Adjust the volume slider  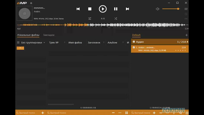point(171,9)
